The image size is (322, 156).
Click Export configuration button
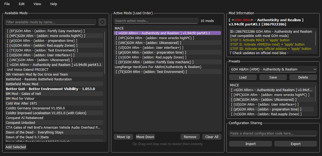tap(295, 144)
